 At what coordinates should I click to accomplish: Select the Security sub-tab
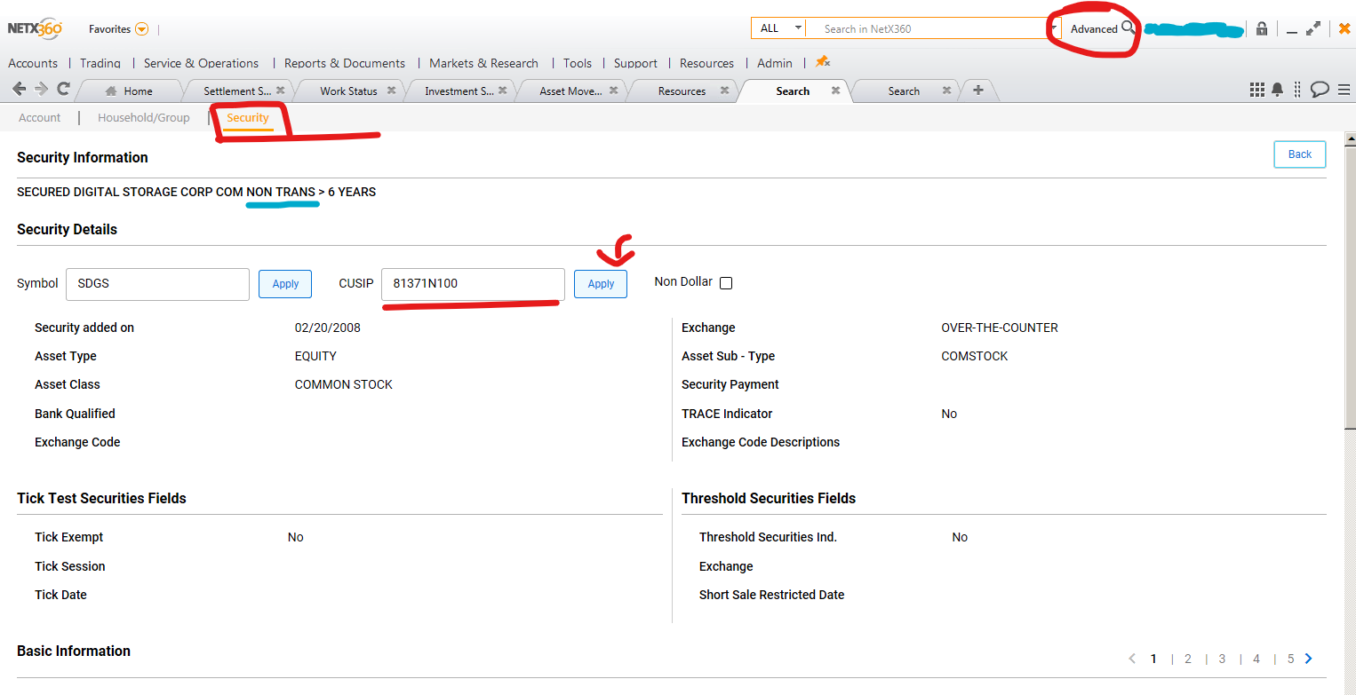(248, 117)
